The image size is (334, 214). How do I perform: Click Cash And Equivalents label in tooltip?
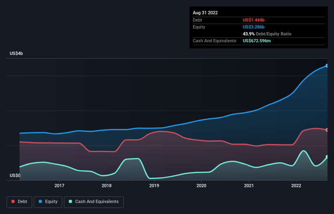[214, 41]
